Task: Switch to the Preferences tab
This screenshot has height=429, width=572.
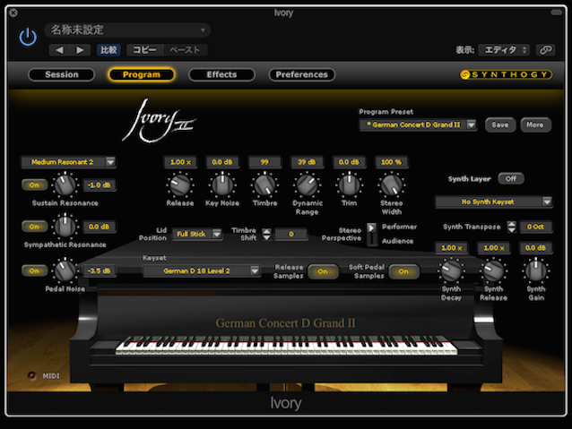Action: pyautogui.click(x=302, y=74)
